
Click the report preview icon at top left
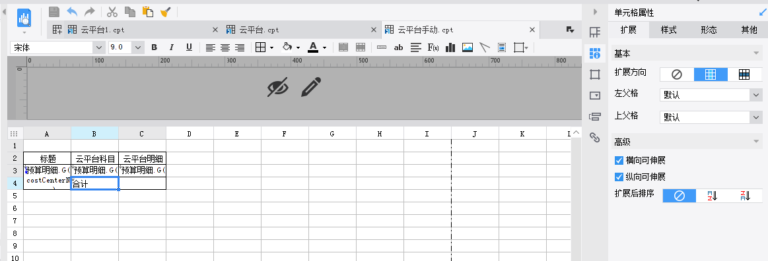[x=24, y=18]
